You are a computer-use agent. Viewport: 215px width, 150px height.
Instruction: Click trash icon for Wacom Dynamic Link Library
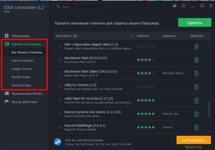(x=196, y=114)
